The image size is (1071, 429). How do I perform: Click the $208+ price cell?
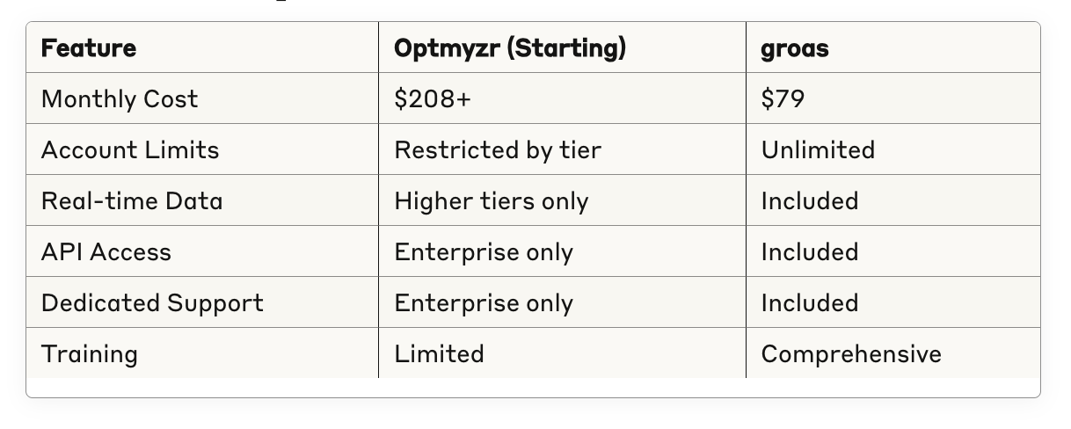pos(433,98)
